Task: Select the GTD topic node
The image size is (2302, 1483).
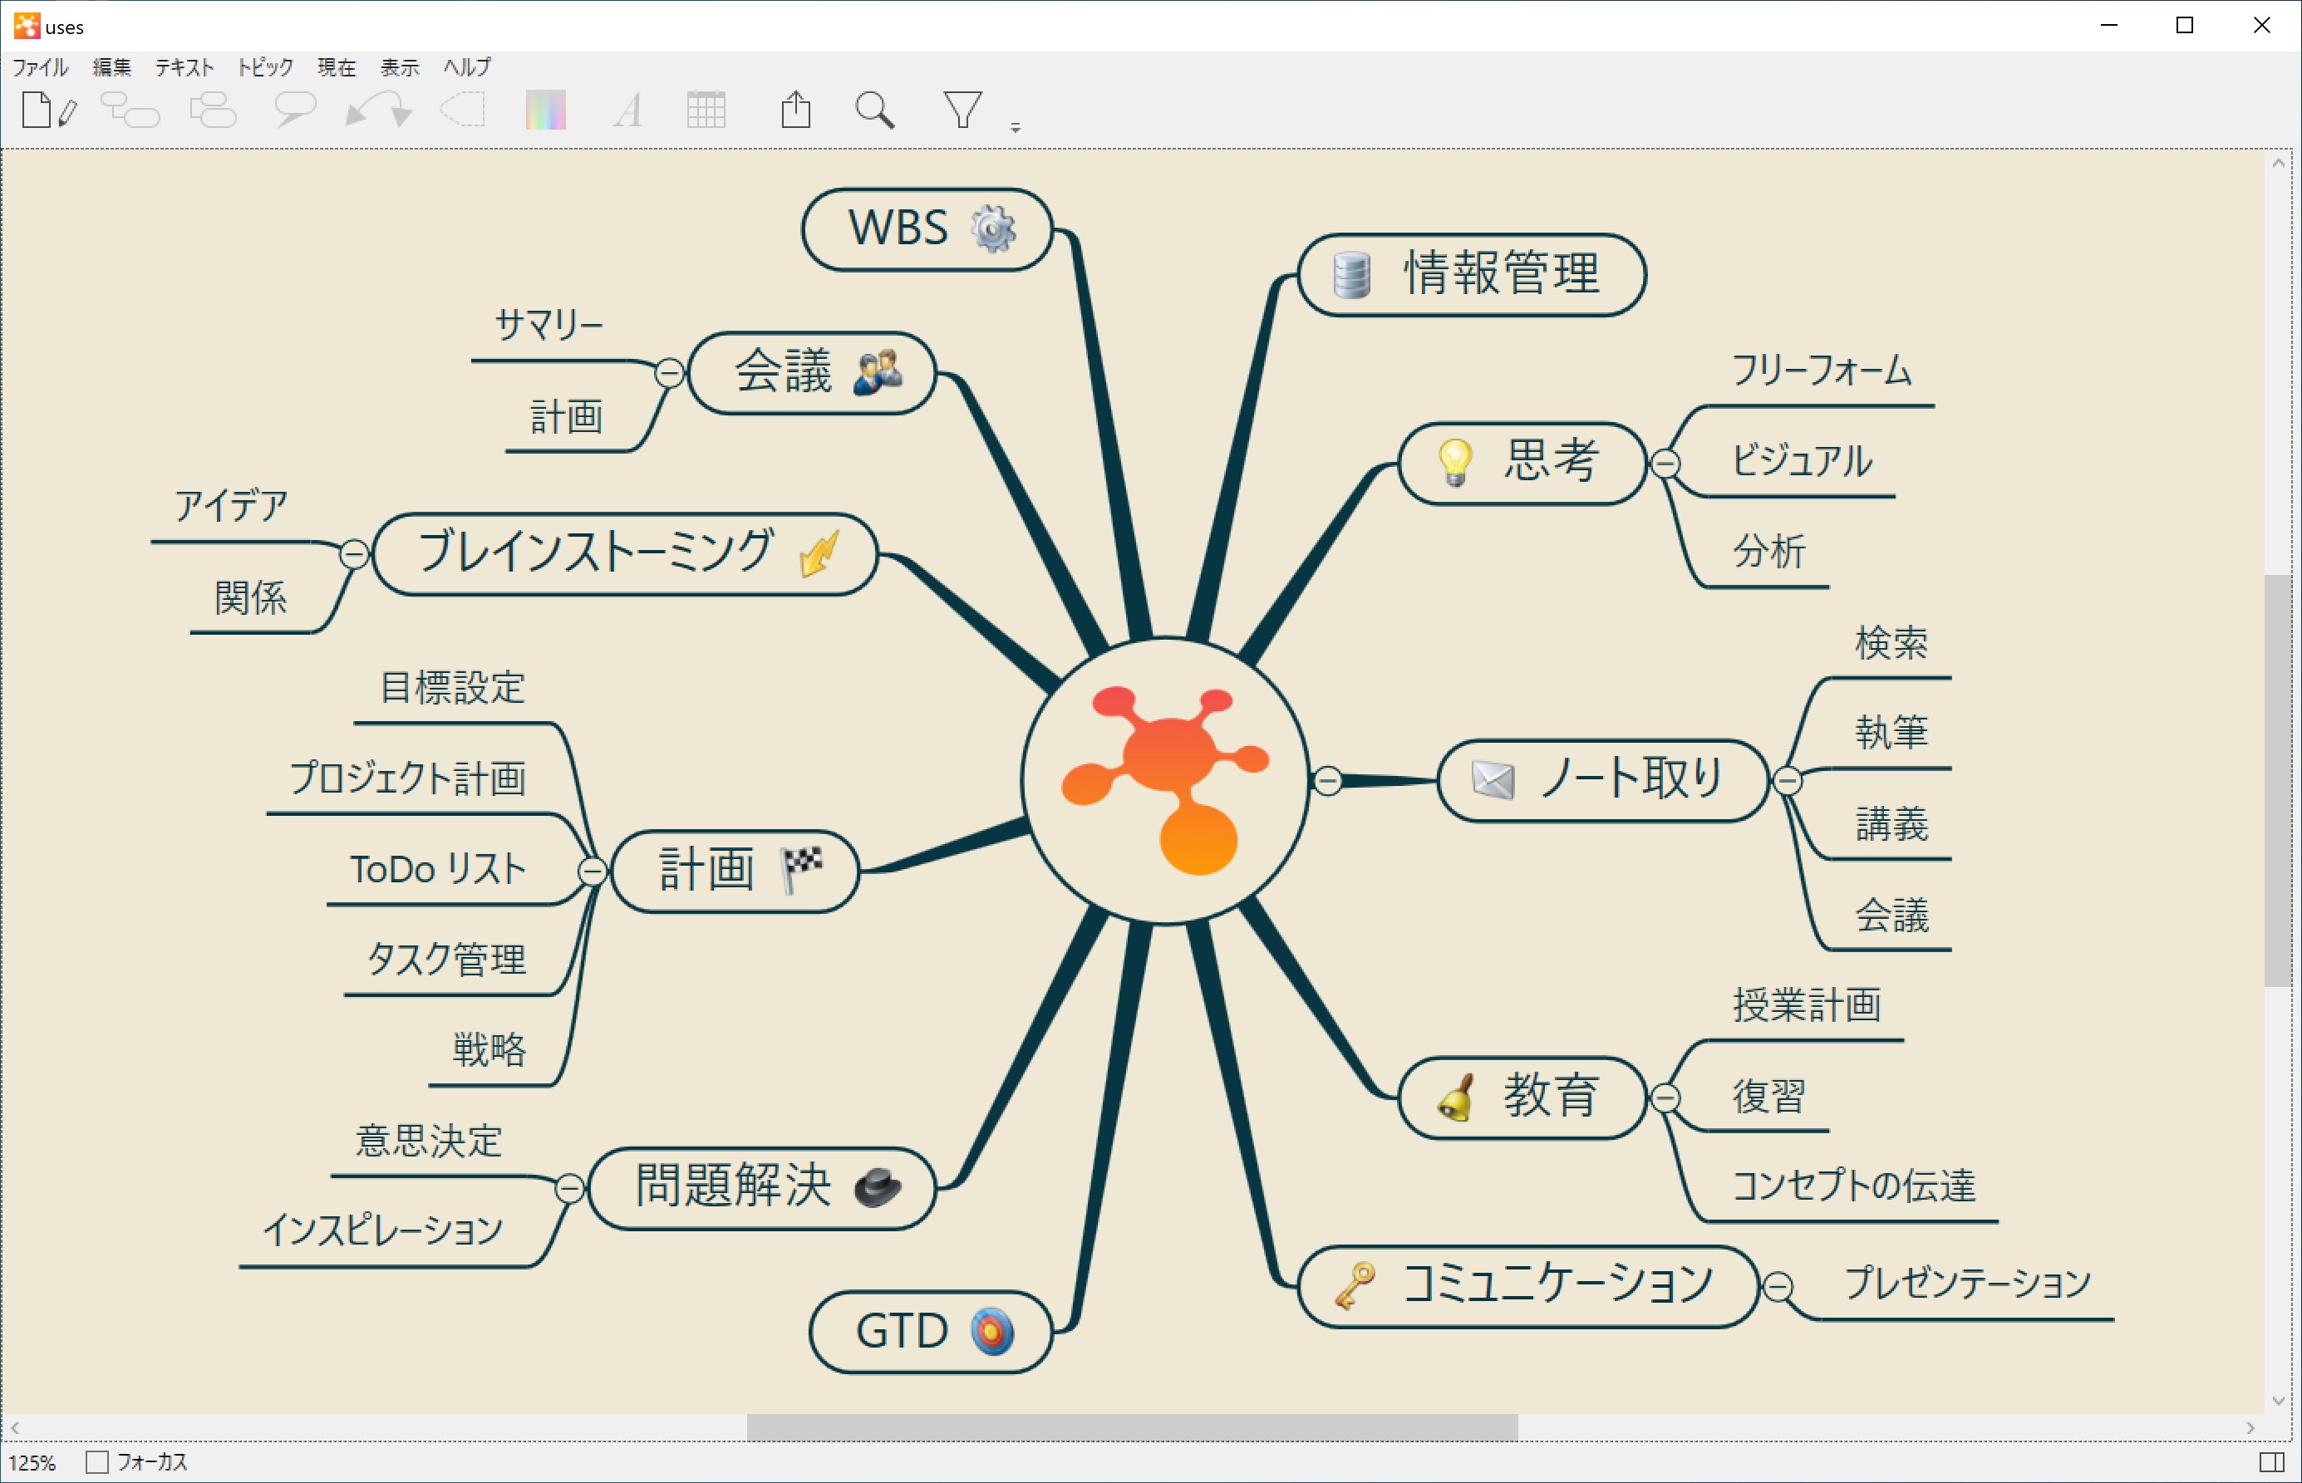Action: [931, 1332]
